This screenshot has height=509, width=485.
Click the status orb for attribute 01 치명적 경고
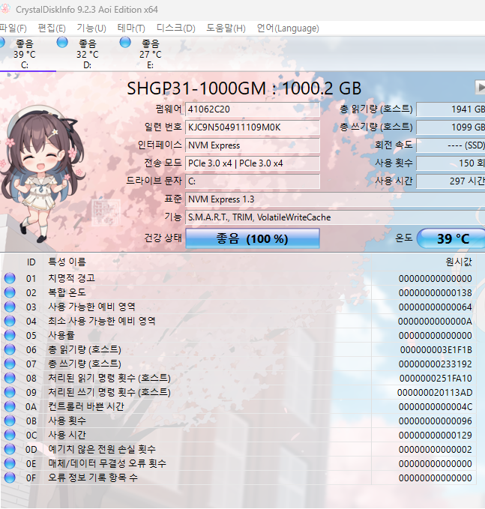(10, 278)
